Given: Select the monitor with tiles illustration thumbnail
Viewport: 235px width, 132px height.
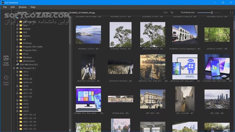Looking at the screenshot, I should click(88, 99).
